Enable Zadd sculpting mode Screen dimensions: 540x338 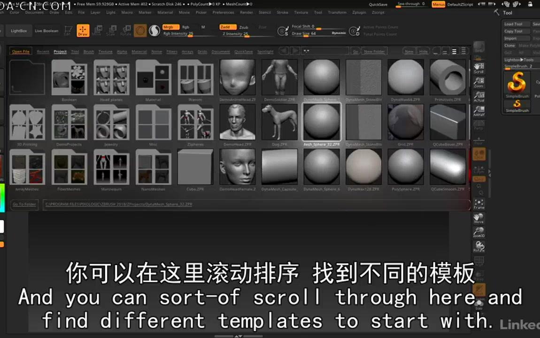pos(227,27)
